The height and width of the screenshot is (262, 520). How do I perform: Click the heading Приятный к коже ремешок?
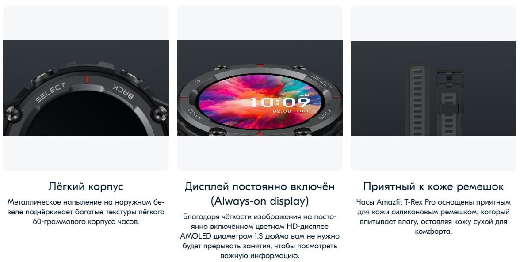click(433, 186)
